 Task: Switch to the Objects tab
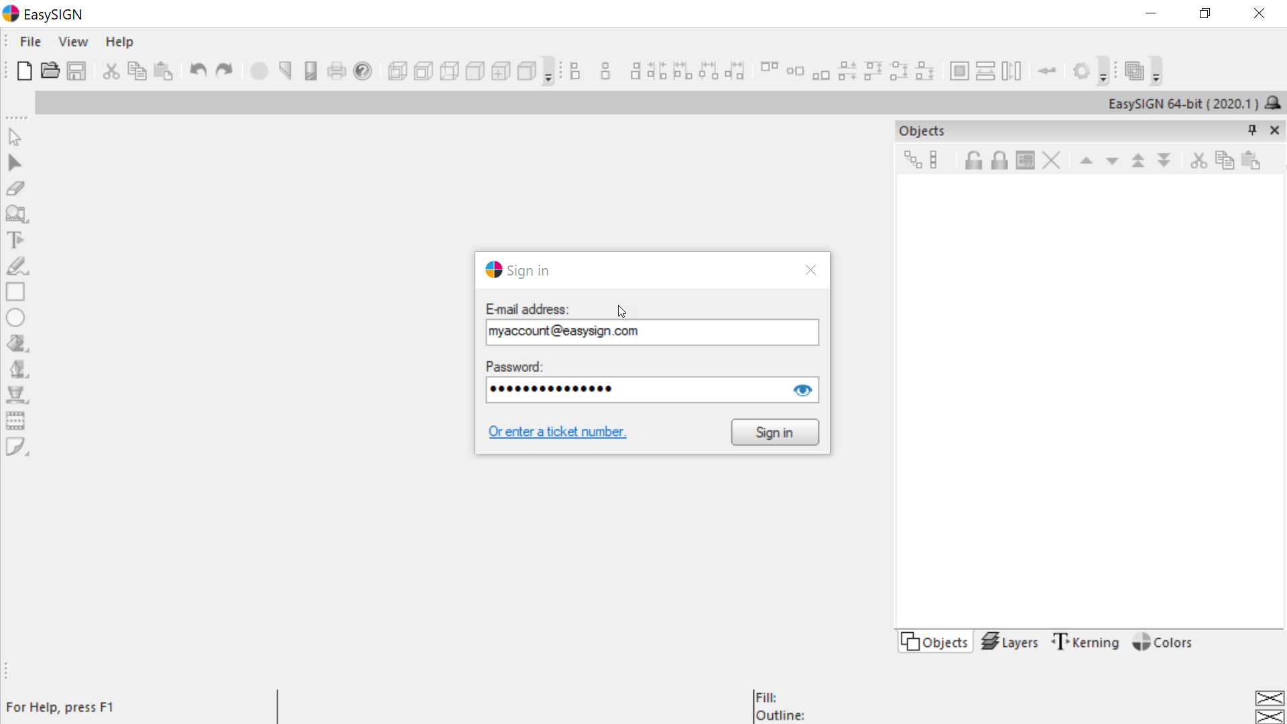935,642
